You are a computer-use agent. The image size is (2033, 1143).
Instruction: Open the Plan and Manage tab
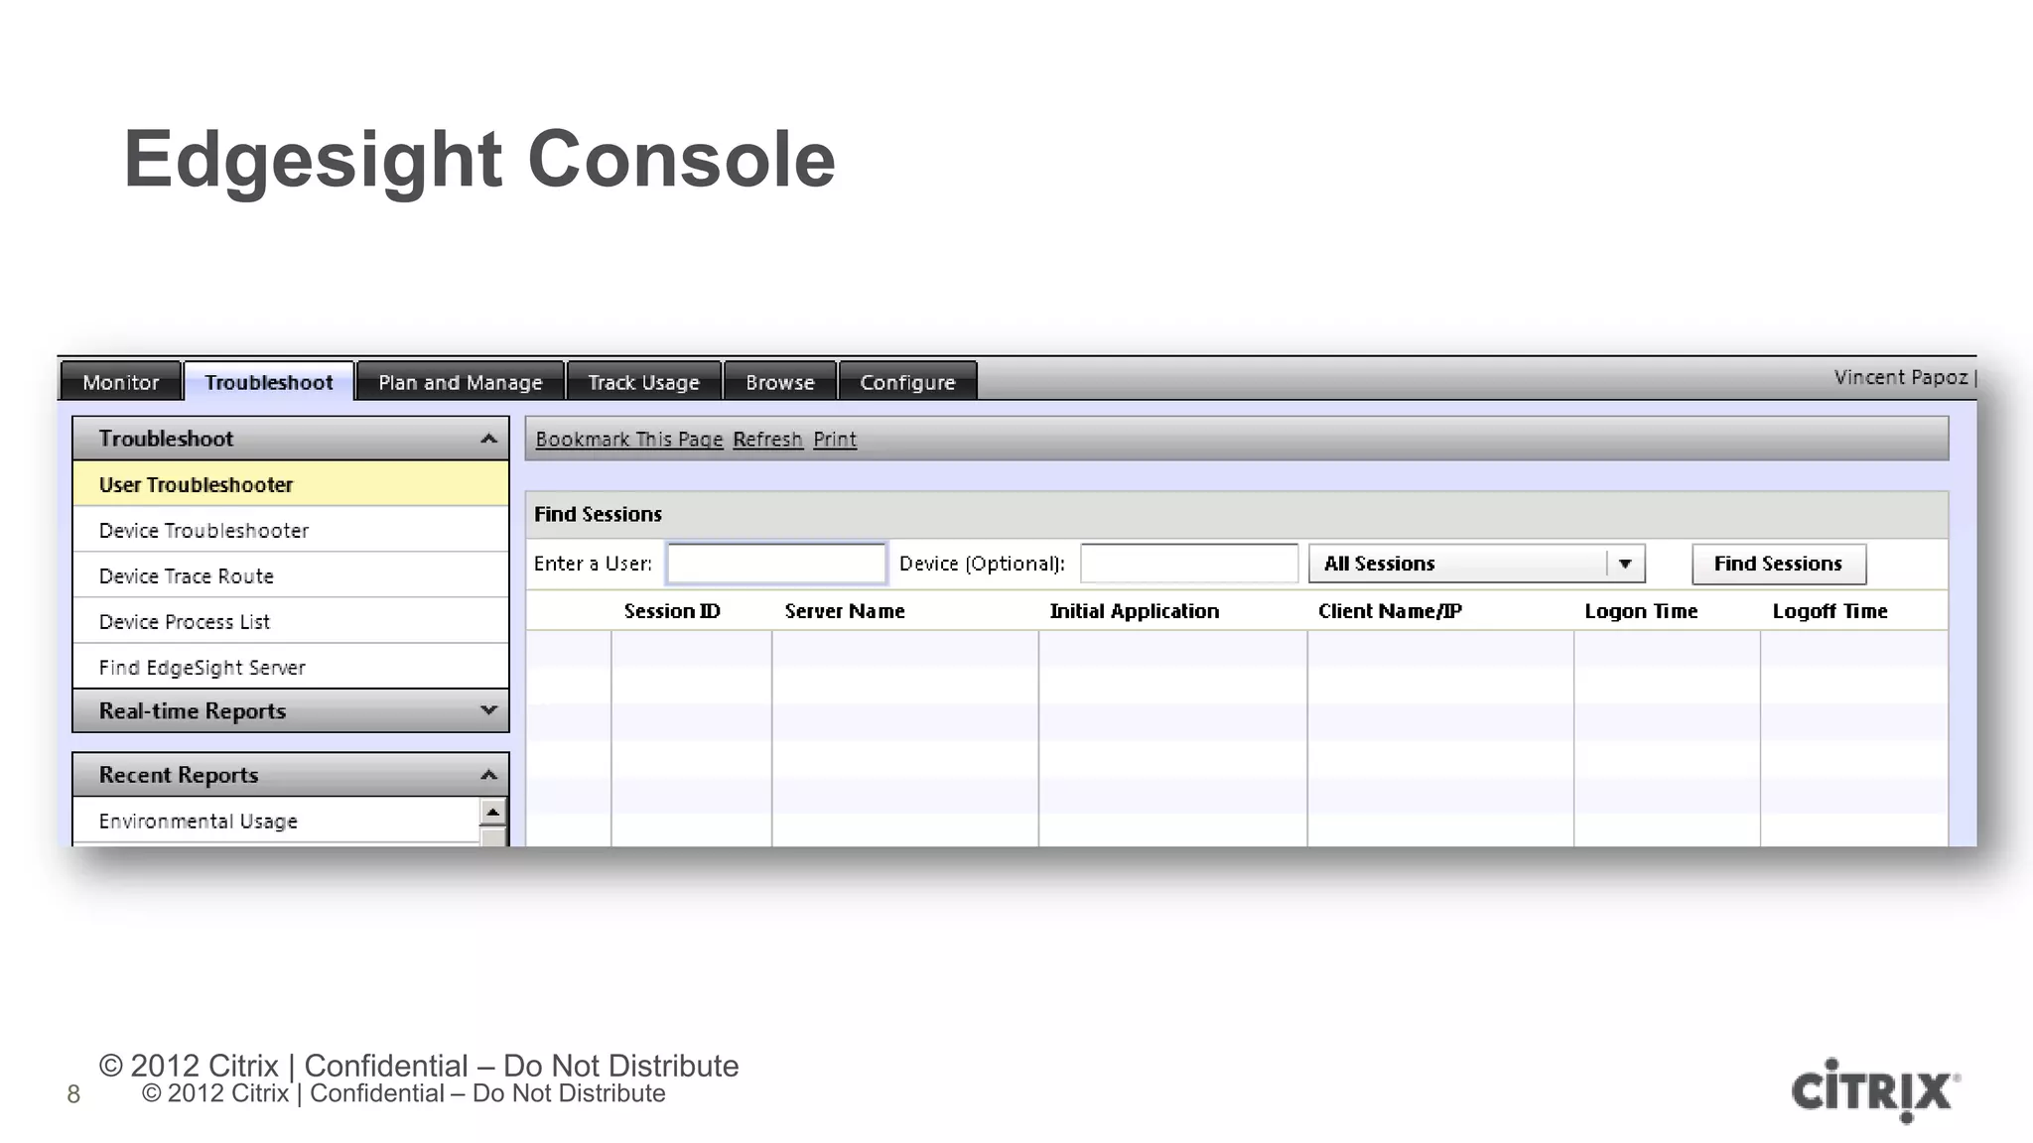pyautogui.click(x=461, y=382)
